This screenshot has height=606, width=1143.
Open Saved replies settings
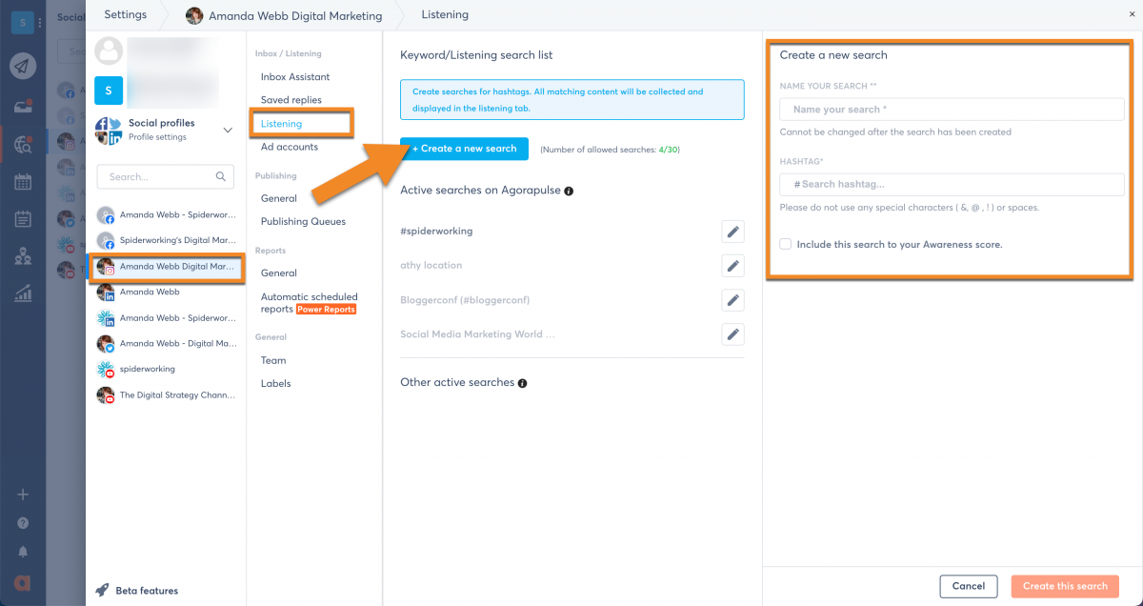tap(291, 100)
